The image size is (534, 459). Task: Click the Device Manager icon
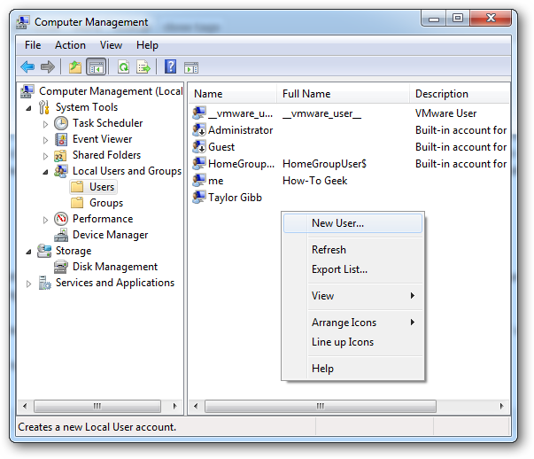point(61,235)
